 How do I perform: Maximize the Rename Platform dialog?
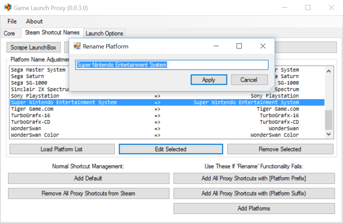(239, 46)
